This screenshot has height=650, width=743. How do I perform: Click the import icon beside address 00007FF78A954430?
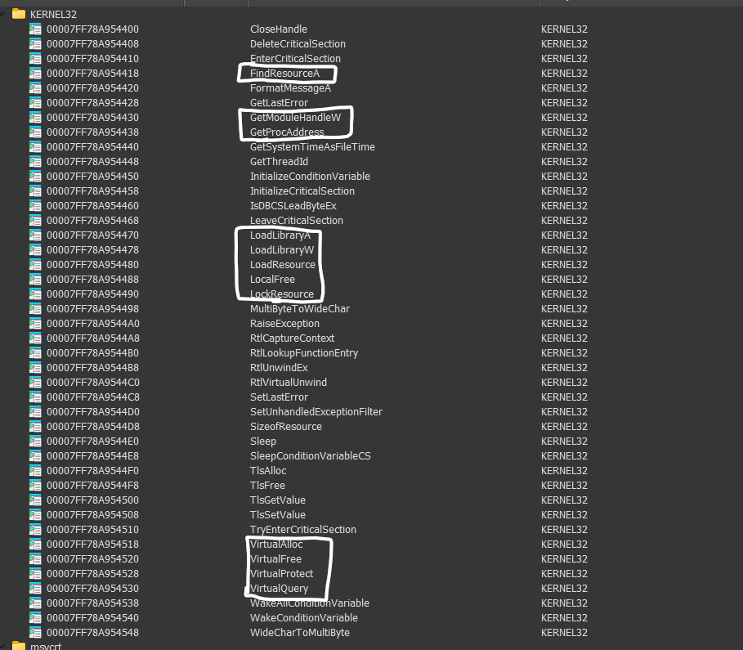coord(35,118)
